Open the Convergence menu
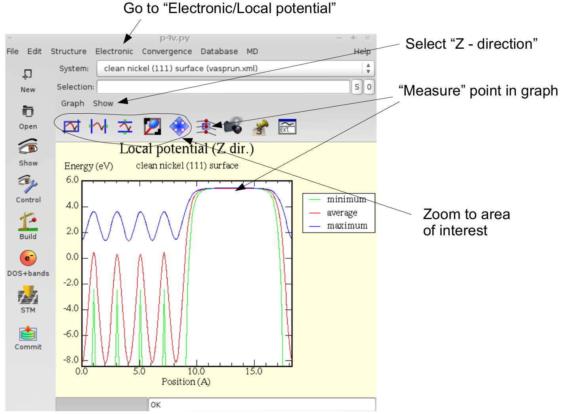The width and height of the screenshot is (563, 414). tap(167, 52)
